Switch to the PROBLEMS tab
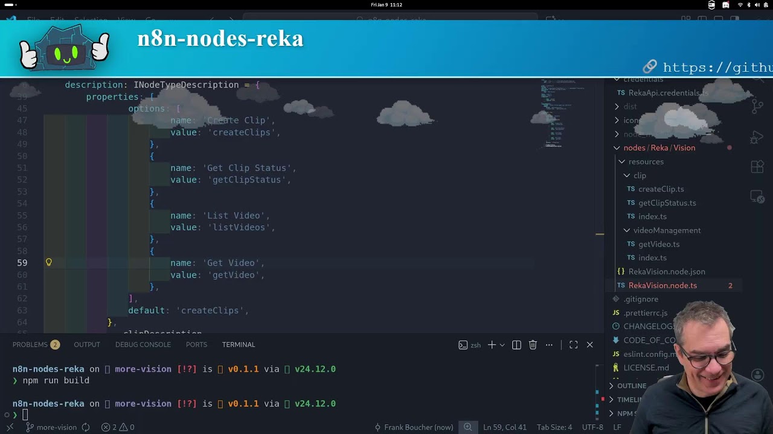The image size is (773, 434). [x=36, y=345]
